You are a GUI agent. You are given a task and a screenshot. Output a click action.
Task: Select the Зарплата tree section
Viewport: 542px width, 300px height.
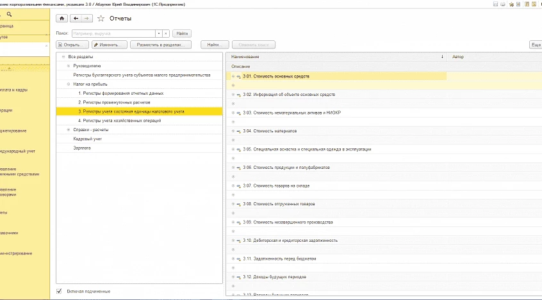(x=82, y=148)
